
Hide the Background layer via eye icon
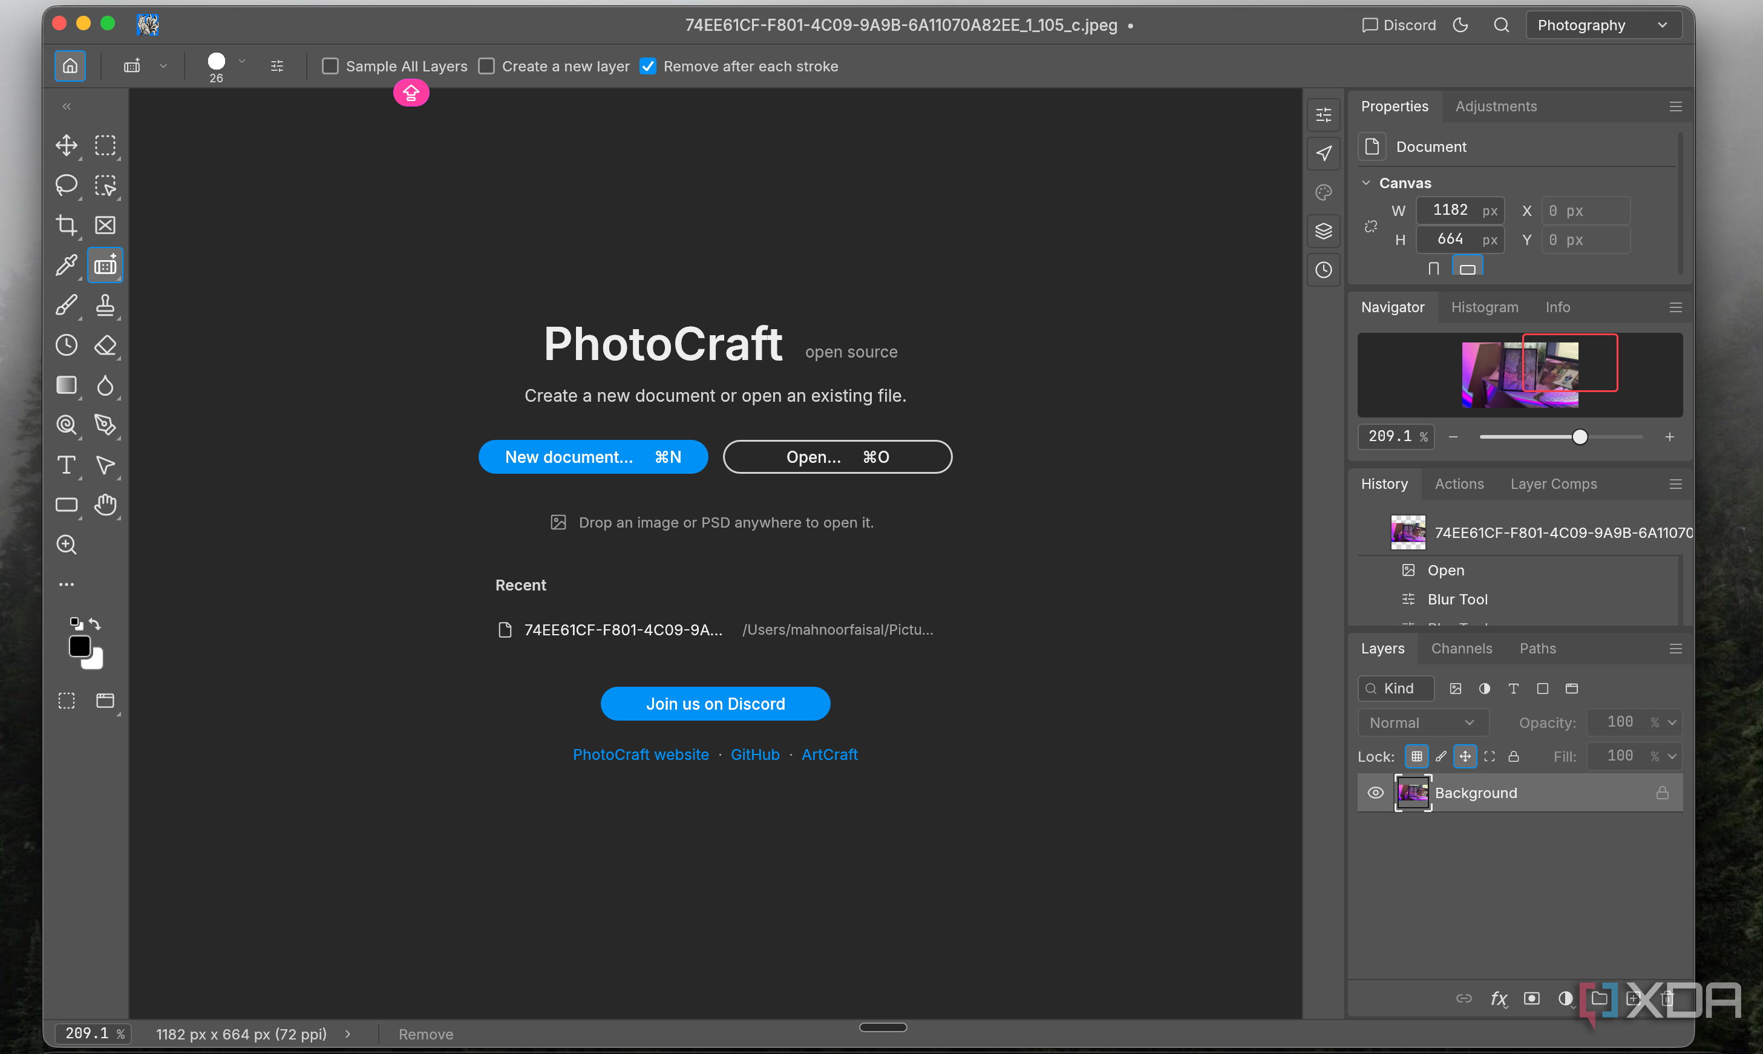1375,793
